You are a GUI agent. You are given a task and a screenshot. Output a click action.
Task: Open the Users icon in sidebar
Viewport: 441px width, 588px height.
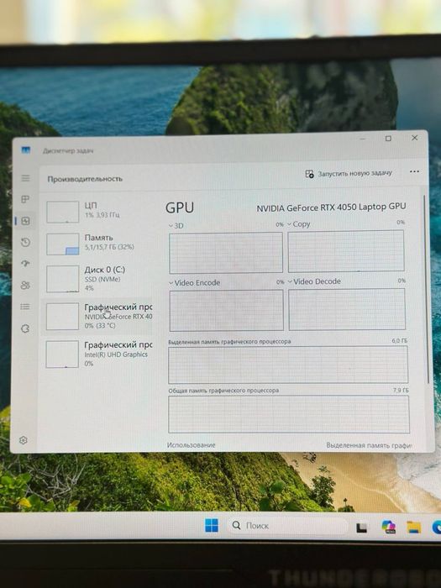point(25,286)
